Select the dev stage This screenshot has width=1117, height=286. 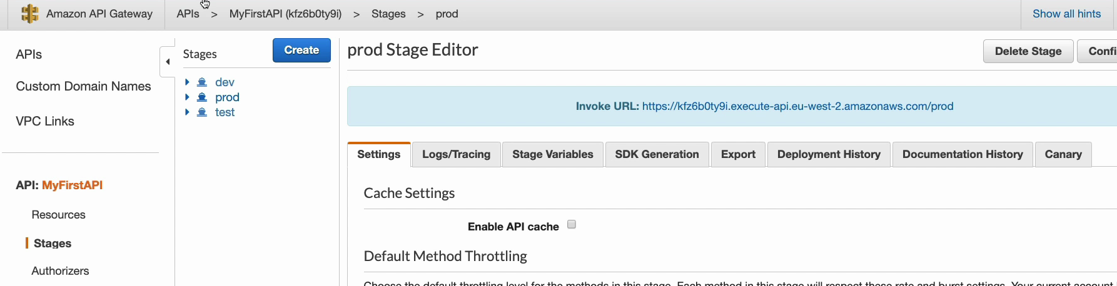tap(225, 82)
